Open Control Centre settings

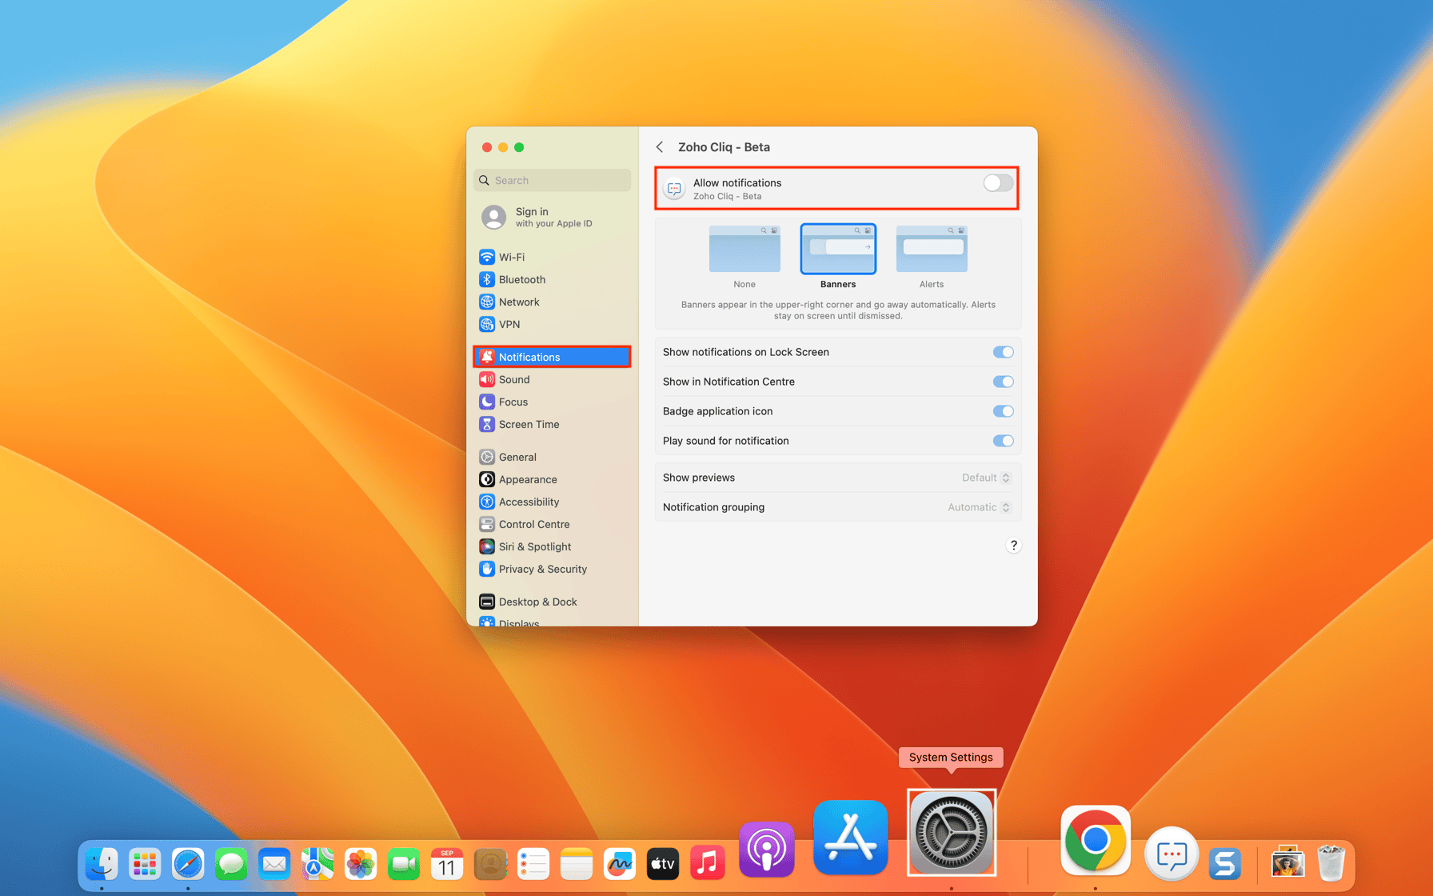coord(552,524)
